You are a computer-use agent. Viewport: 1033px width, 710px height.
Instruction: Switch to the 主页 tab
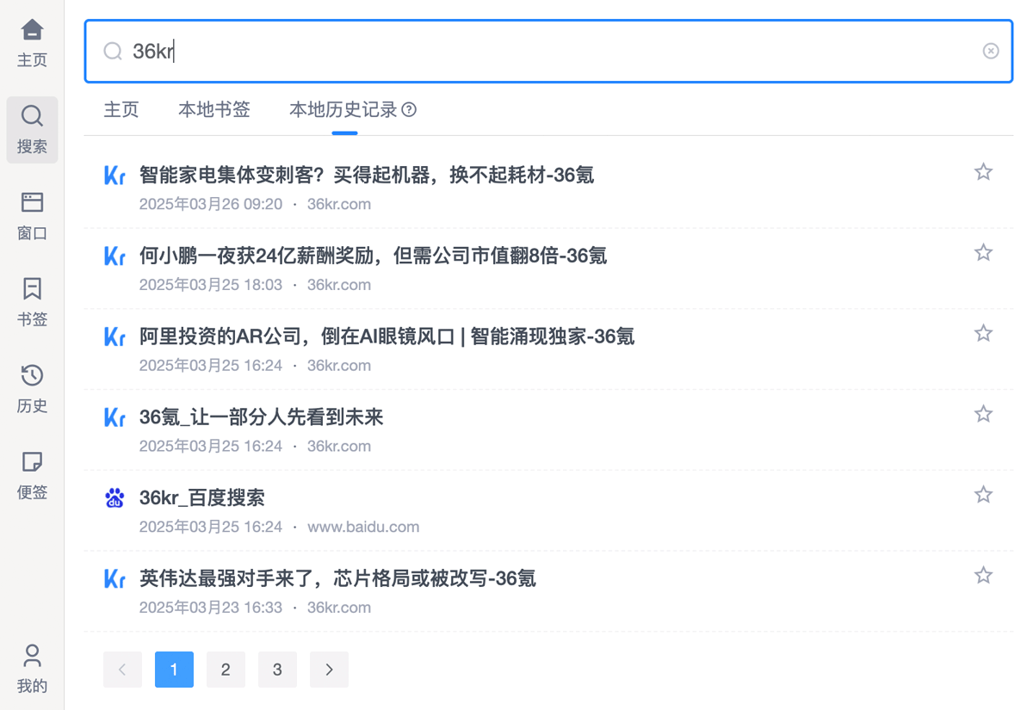tap(121, 109)
